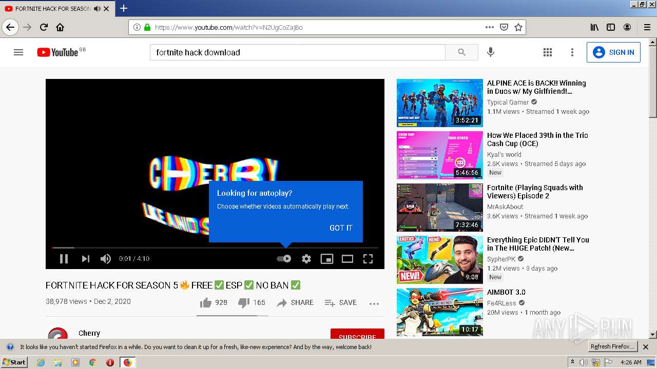This screenshot has height=369, width=657.
Task: Open the Firefox hamburger menu
Action: (x=647, y=27)
